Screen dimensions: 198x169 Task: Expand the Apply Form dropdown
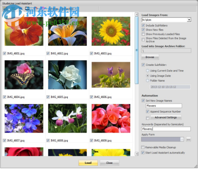182,139
